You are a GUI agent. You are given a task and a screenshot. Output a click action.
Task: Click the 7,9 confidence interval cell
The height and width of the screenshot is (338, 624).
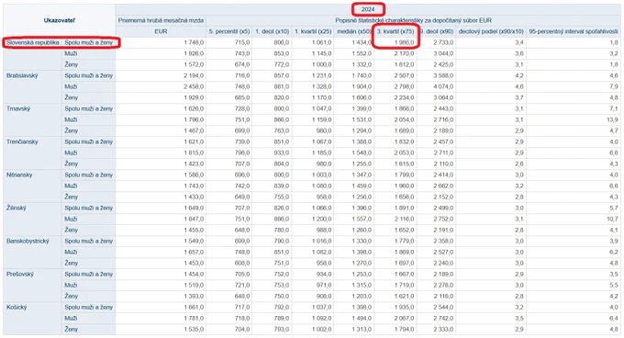(614, 86)
